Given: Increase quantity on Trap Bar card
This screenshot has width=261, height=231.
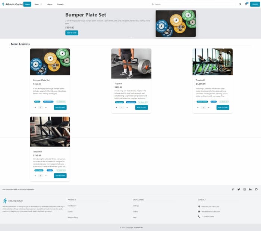Looking at the screenshot, I should 116,107.
